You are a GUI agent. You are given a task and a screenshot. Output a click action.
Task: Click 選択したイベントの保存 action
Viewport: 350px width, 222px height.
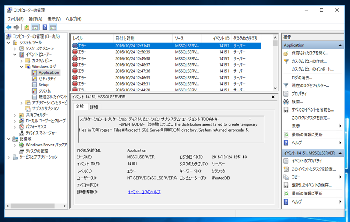point(311,185)
